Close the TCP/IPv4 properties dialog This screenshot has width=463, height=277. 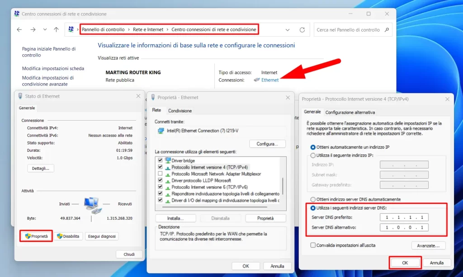(x=447, y=99)
